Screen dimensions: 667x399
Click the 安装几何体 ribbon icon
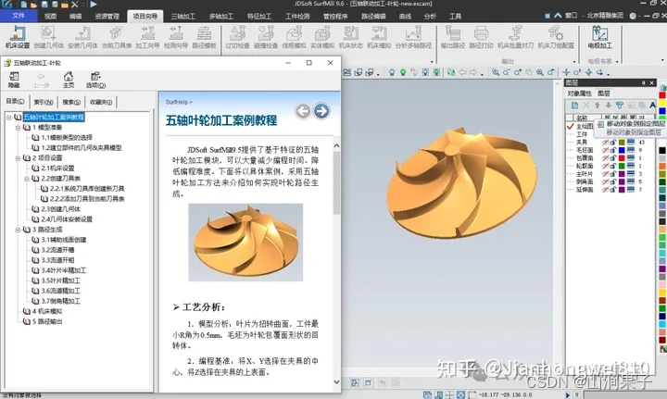coord(82,37)
